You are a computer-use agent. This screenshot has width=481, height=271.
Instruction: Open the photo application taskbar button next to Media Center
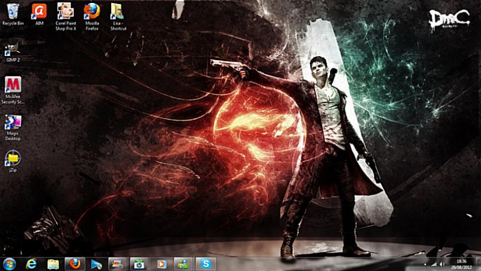click(x=117, y=264)
